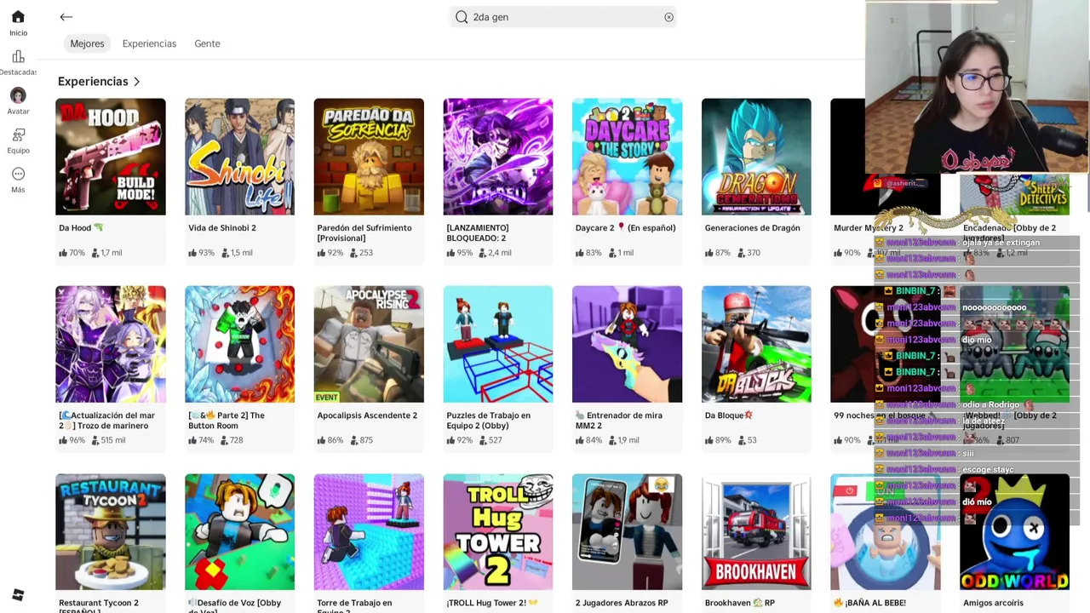
Task: Open Puzzles de Trabajo en Equipo 2 thumbnail
Action: pos(498,344)
